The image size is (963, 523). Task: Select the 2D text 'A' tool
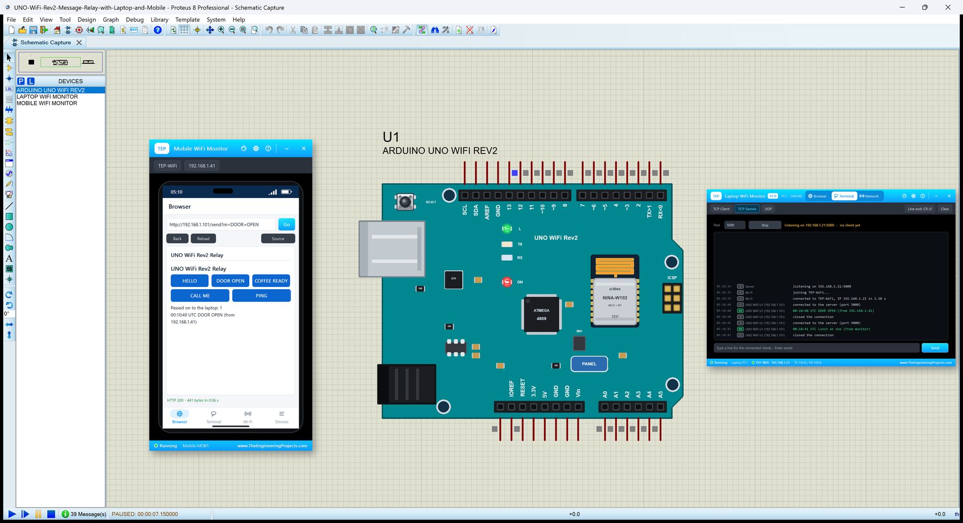pyautogui.click(x=9, y=259)
